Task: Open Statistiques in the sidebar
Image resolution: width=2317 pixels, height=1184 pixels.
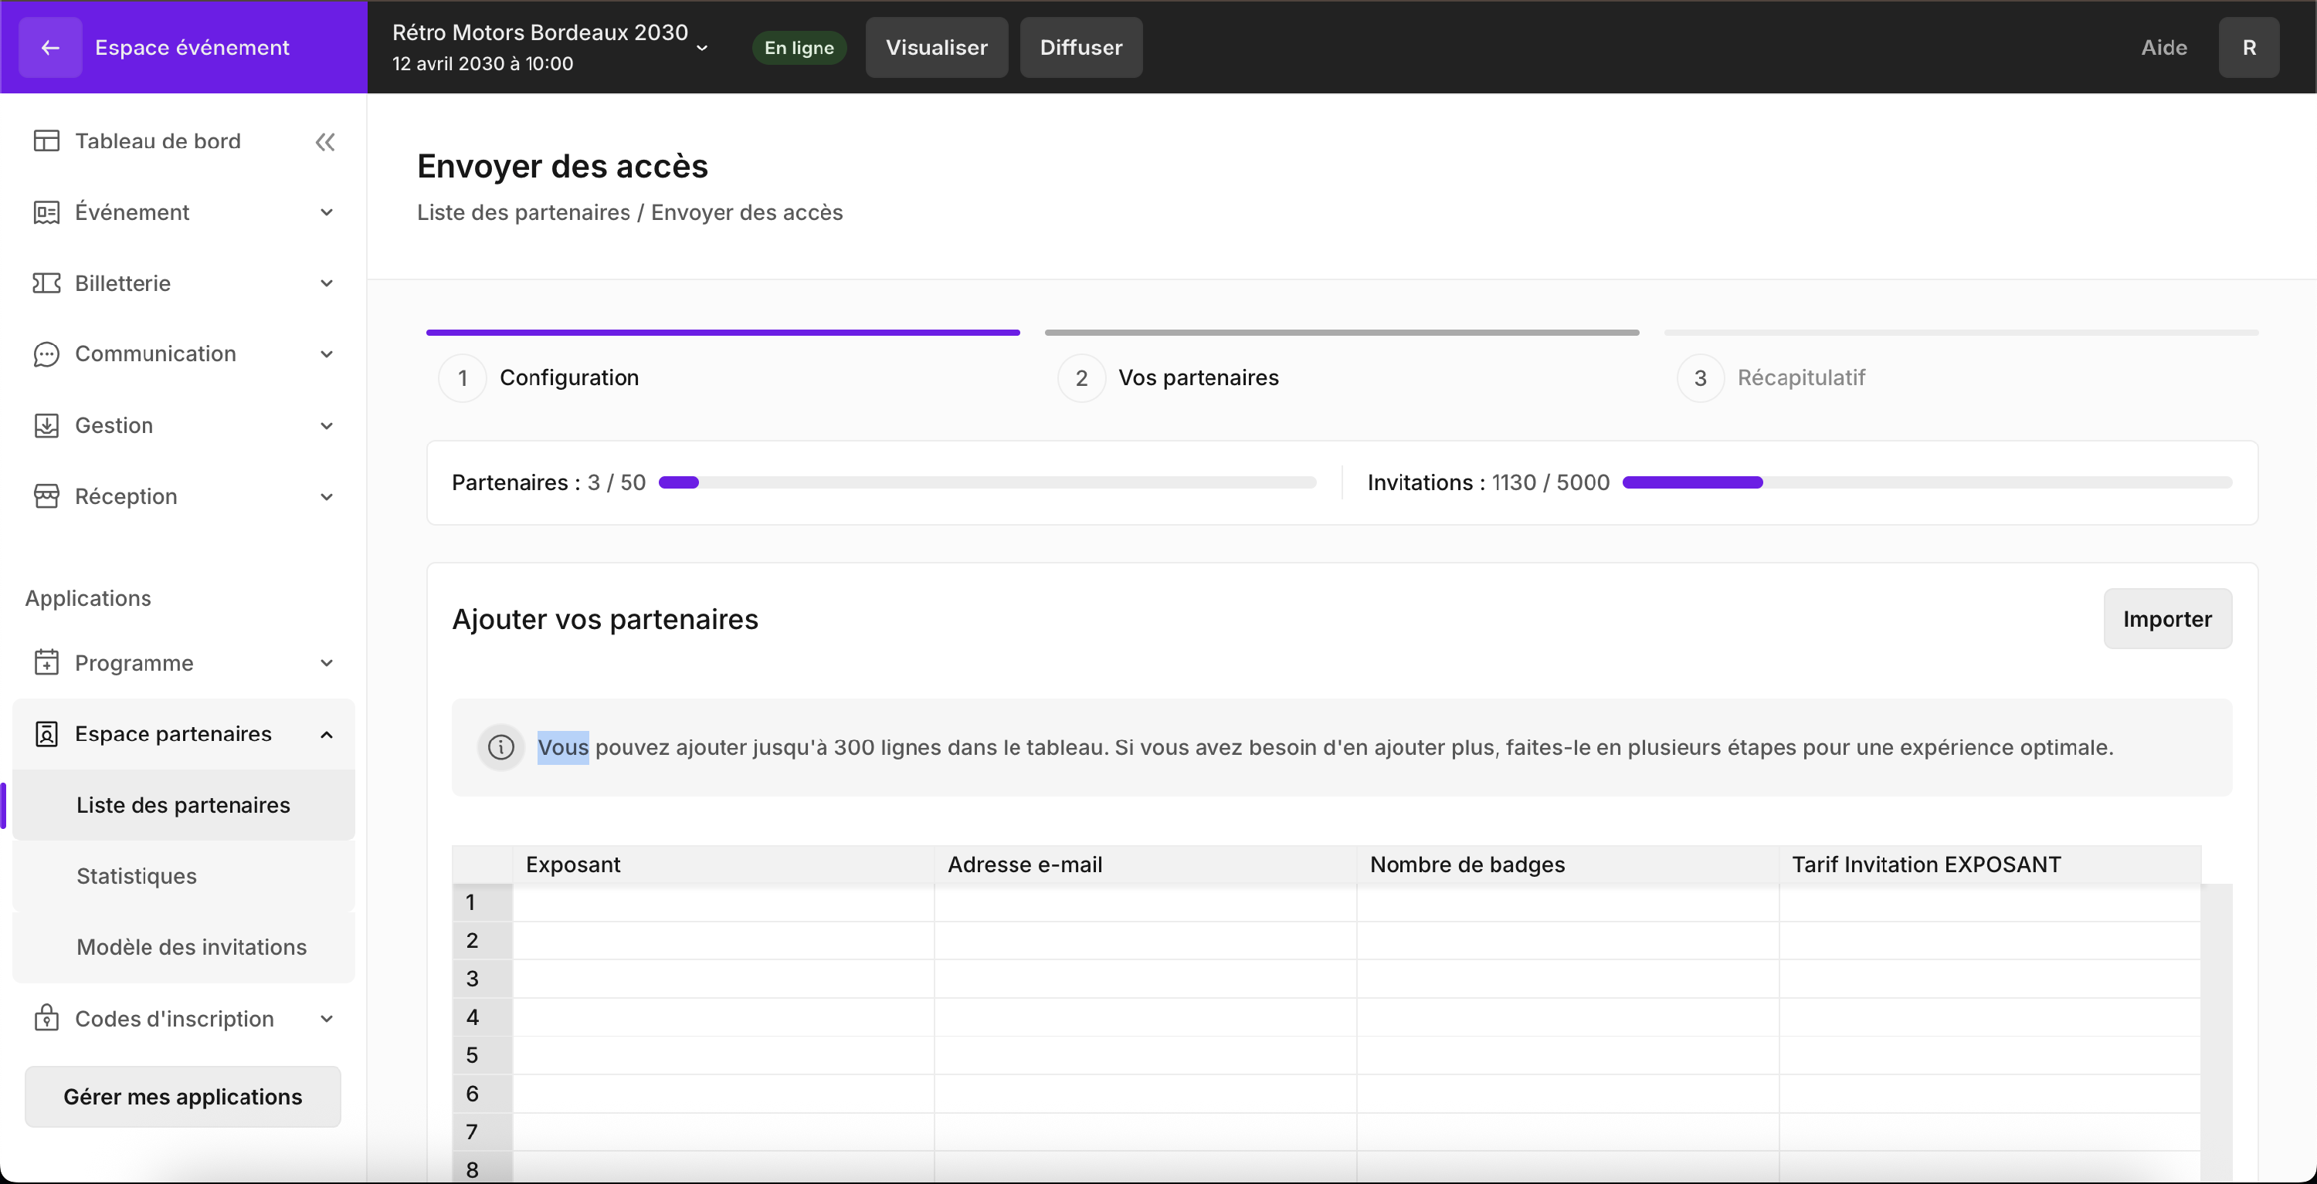Action: click(x=137, y=875)
